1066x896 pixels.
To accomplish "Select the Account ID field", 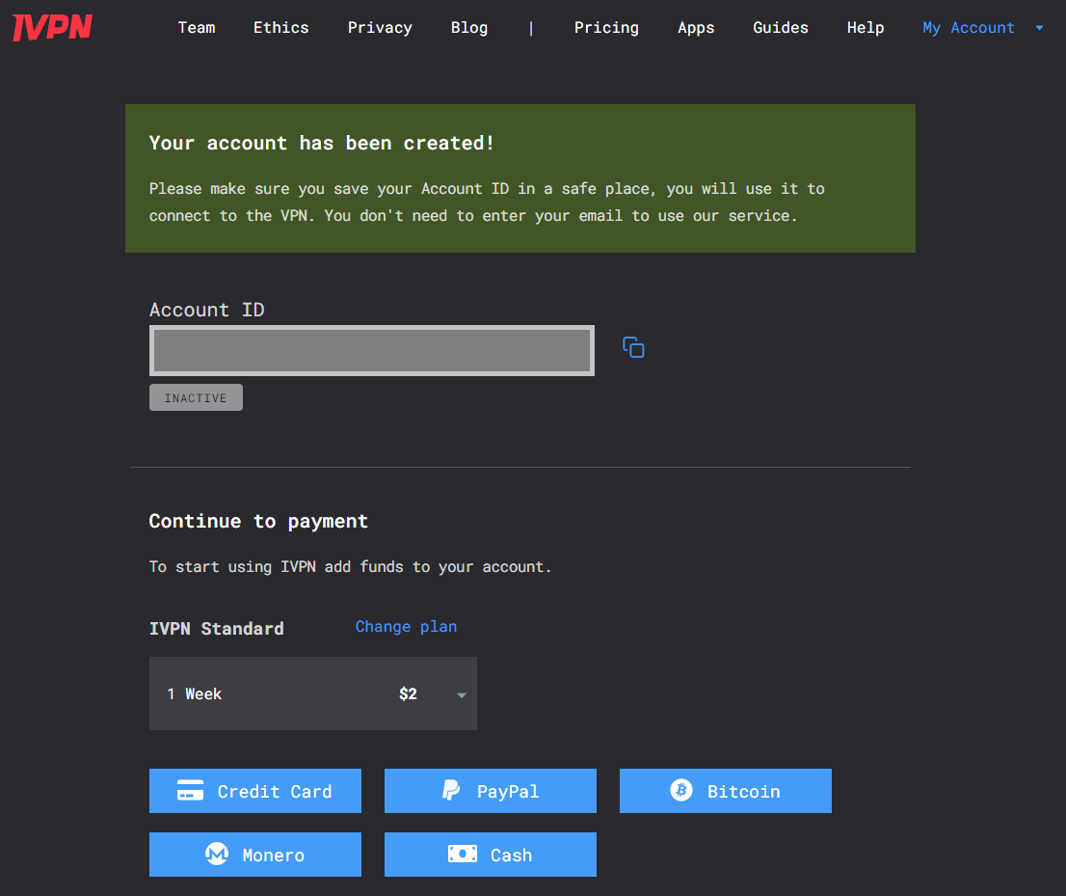I will [372, 350].
